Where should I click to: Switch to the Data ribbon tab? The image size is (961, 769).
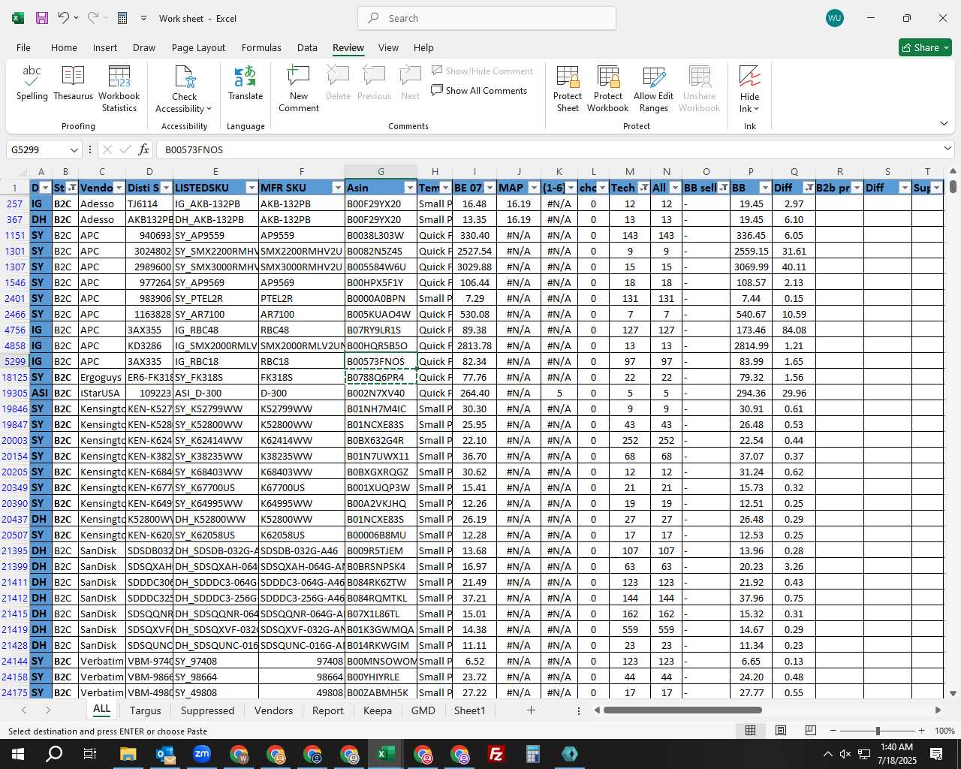click(307, 47)
